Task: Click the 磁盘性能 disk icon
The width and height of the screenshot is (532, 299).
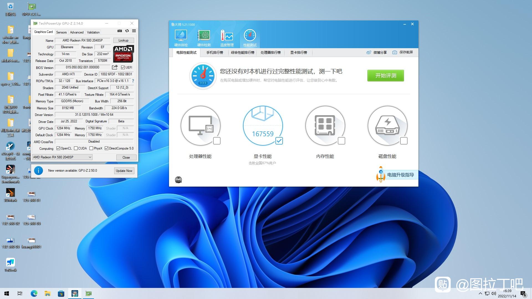Action: [387, 125]
